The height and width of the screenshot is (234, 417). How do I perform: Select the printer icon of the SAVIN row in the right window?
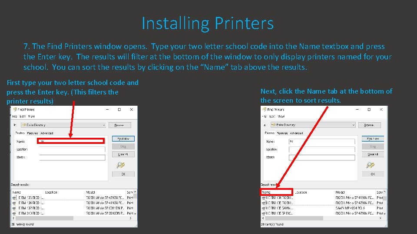(264, 208)
